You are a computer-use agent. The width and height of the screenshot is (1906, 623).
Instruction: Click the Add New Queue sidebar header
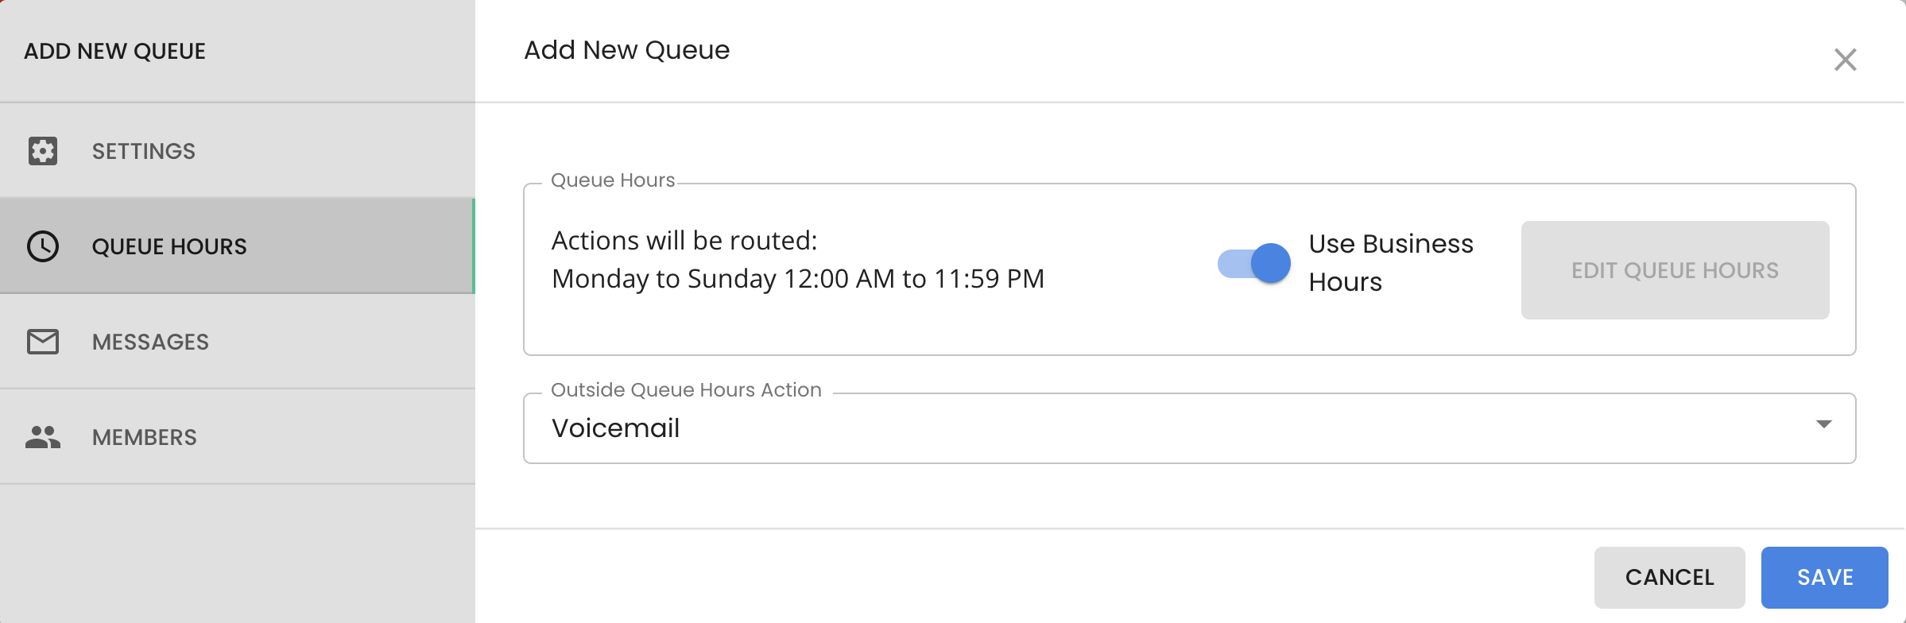click(114, 51)
